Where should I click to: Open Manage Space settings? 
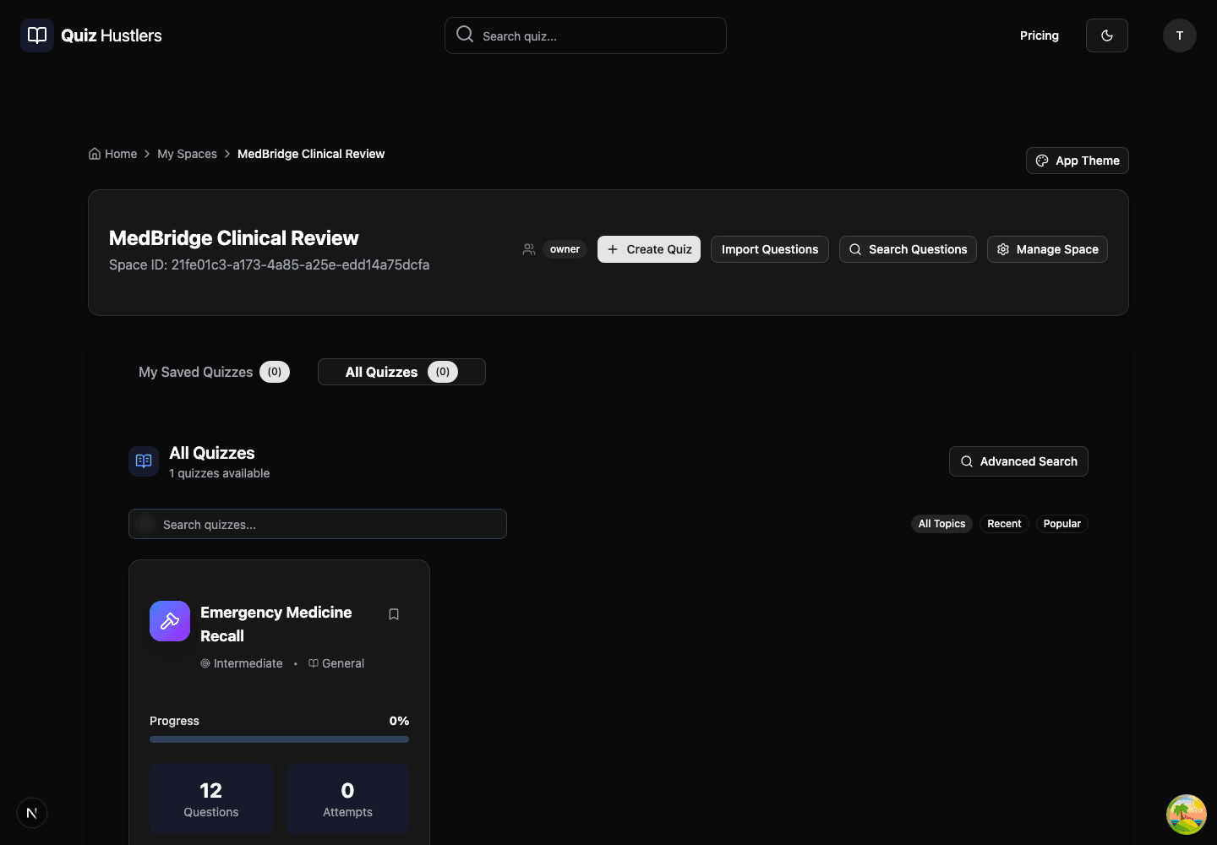(1047, 249)
